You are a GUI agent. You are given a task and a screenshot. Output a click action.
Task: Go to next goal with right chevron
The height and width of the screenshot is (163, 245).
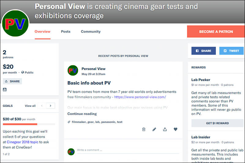pyautogui.click(x=51, y=106)
